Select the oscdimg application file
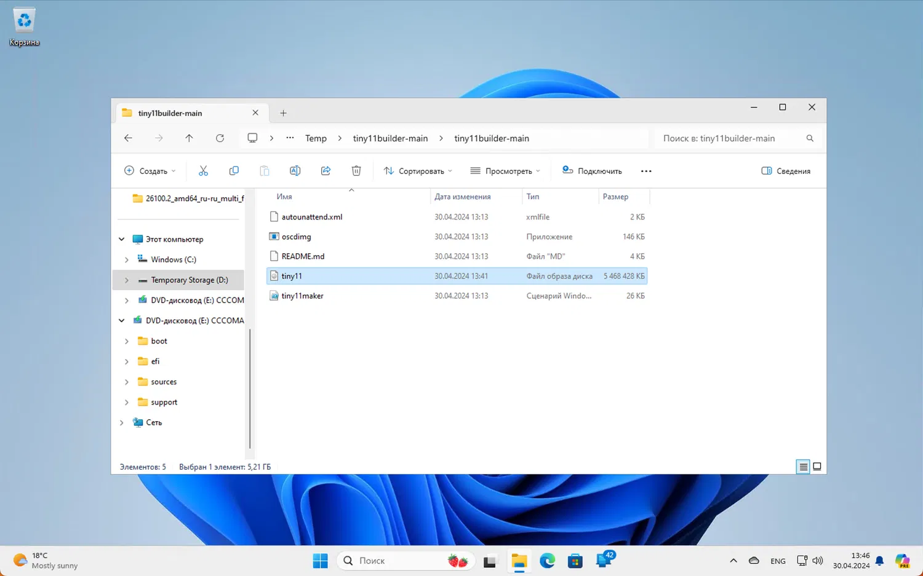The width and height of the screenshot is (923, 576). (457, 237)
